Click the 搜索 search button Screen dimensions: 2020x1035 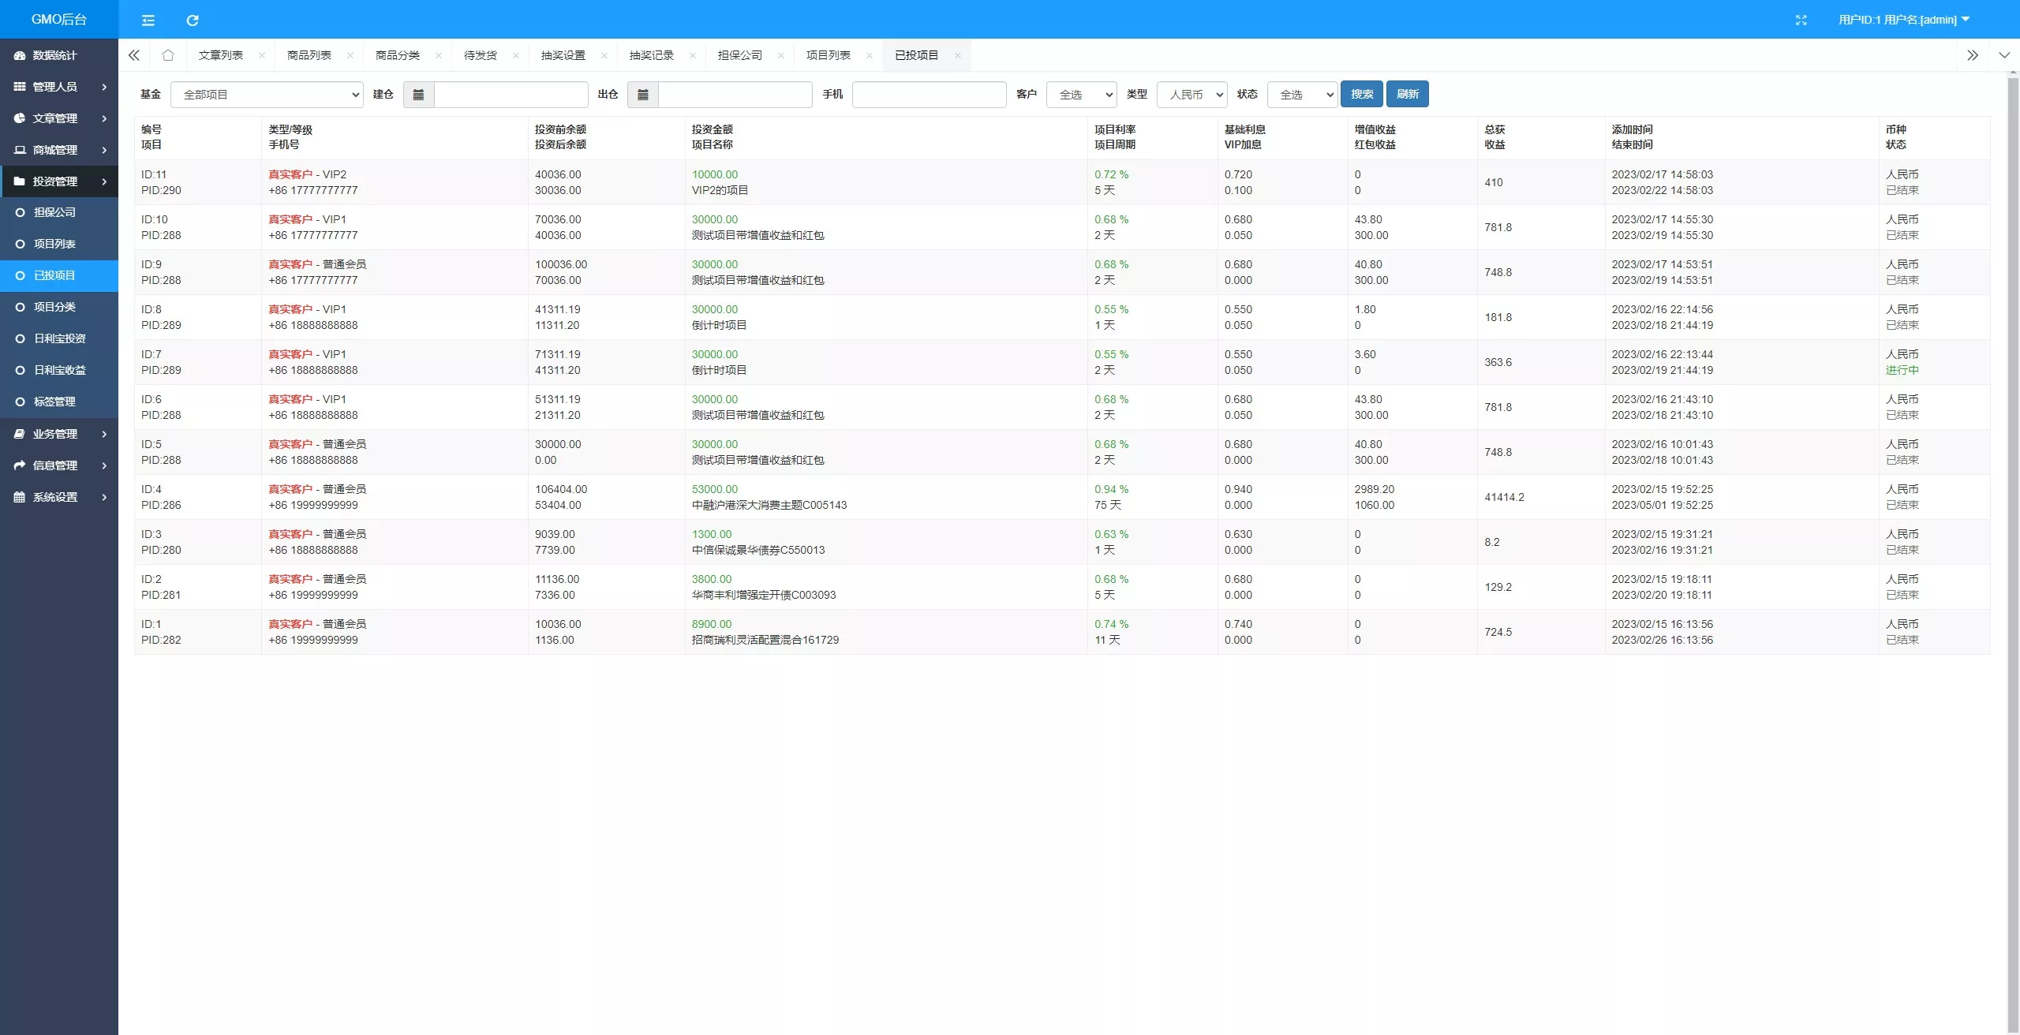click(x=1362, y=94)
